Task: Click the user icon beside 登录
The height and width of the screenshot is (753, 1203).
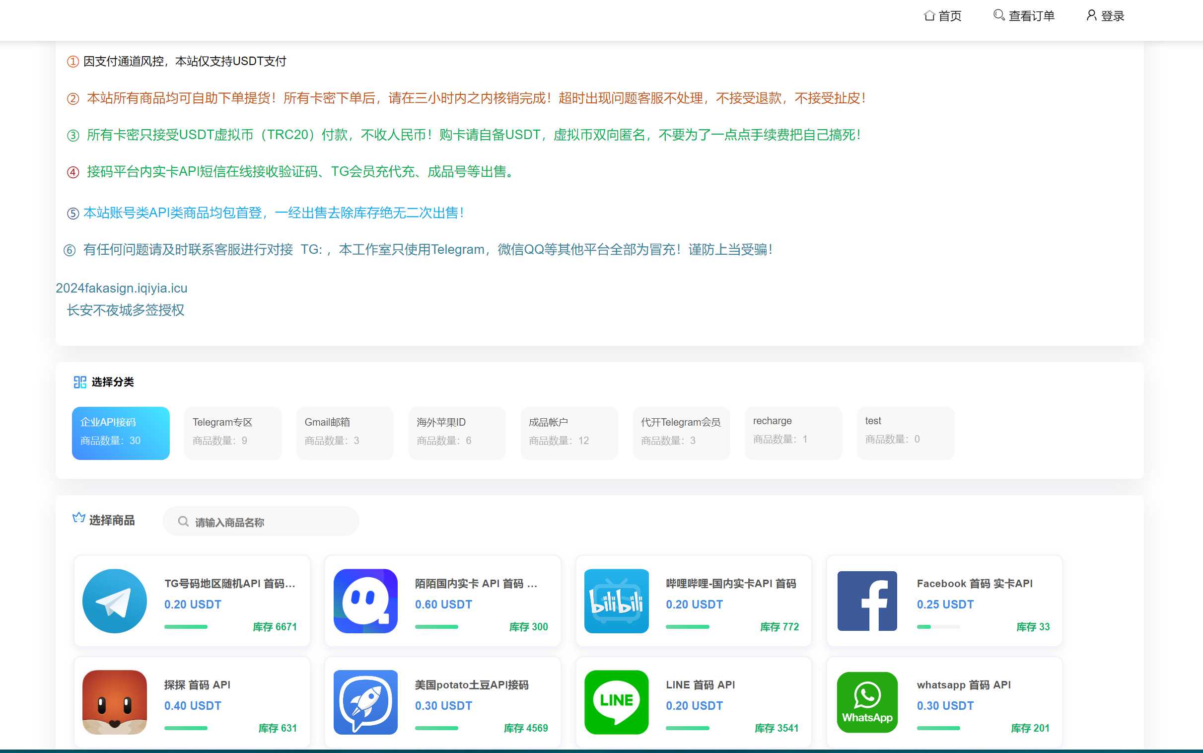Action: (1091, 15)
